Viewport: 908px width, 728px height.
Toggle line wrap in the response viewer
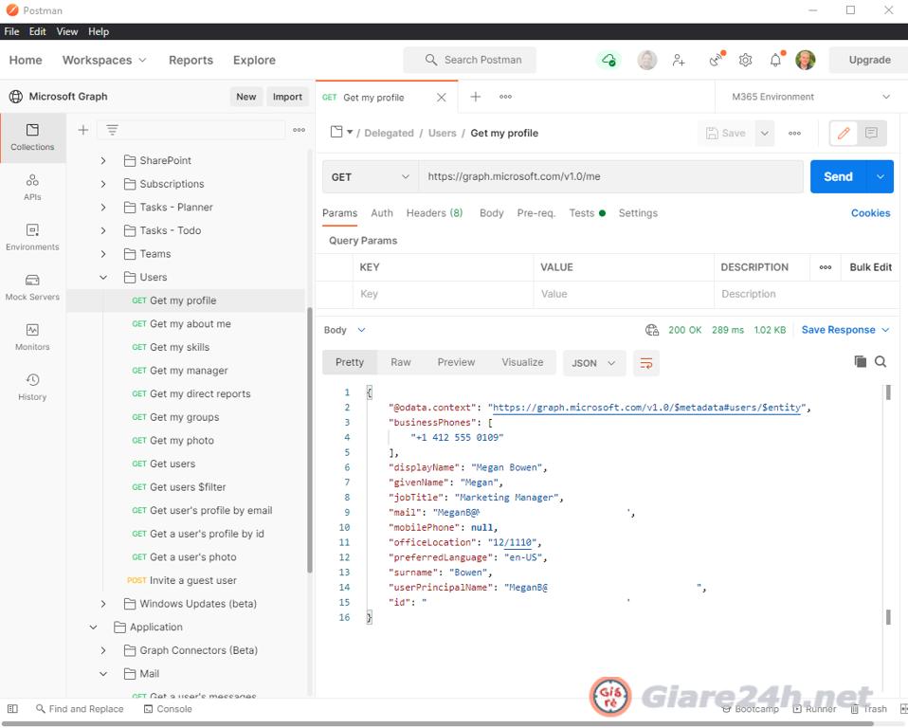[x=646, y=362]
